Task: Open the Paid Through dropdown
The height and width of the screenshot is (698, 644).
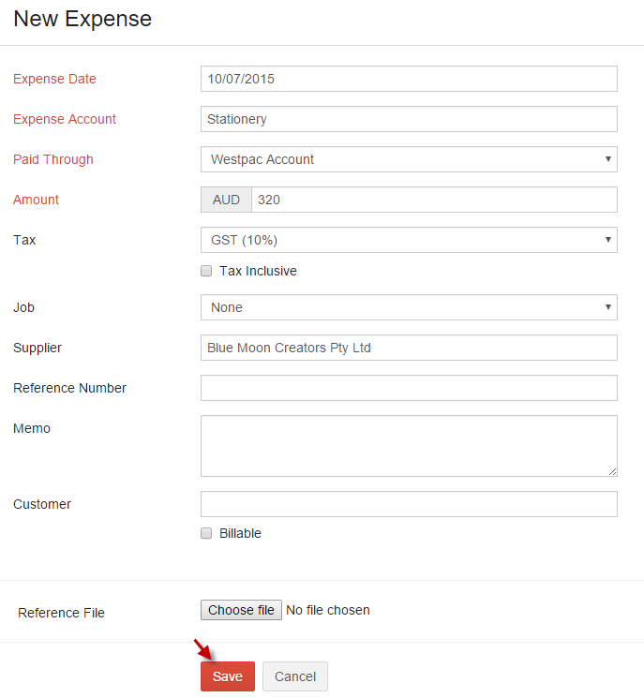Action: [x=409, y=159]
